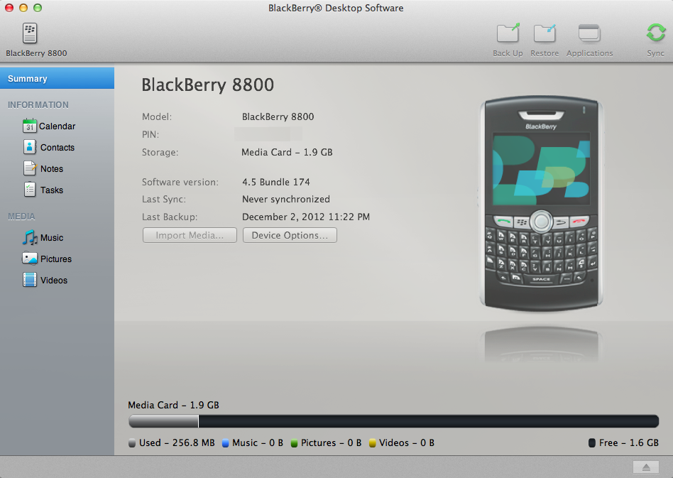This screenshot has height=478, width=673.
Task: Go to Pictures under Media
Action: (56, 259)
